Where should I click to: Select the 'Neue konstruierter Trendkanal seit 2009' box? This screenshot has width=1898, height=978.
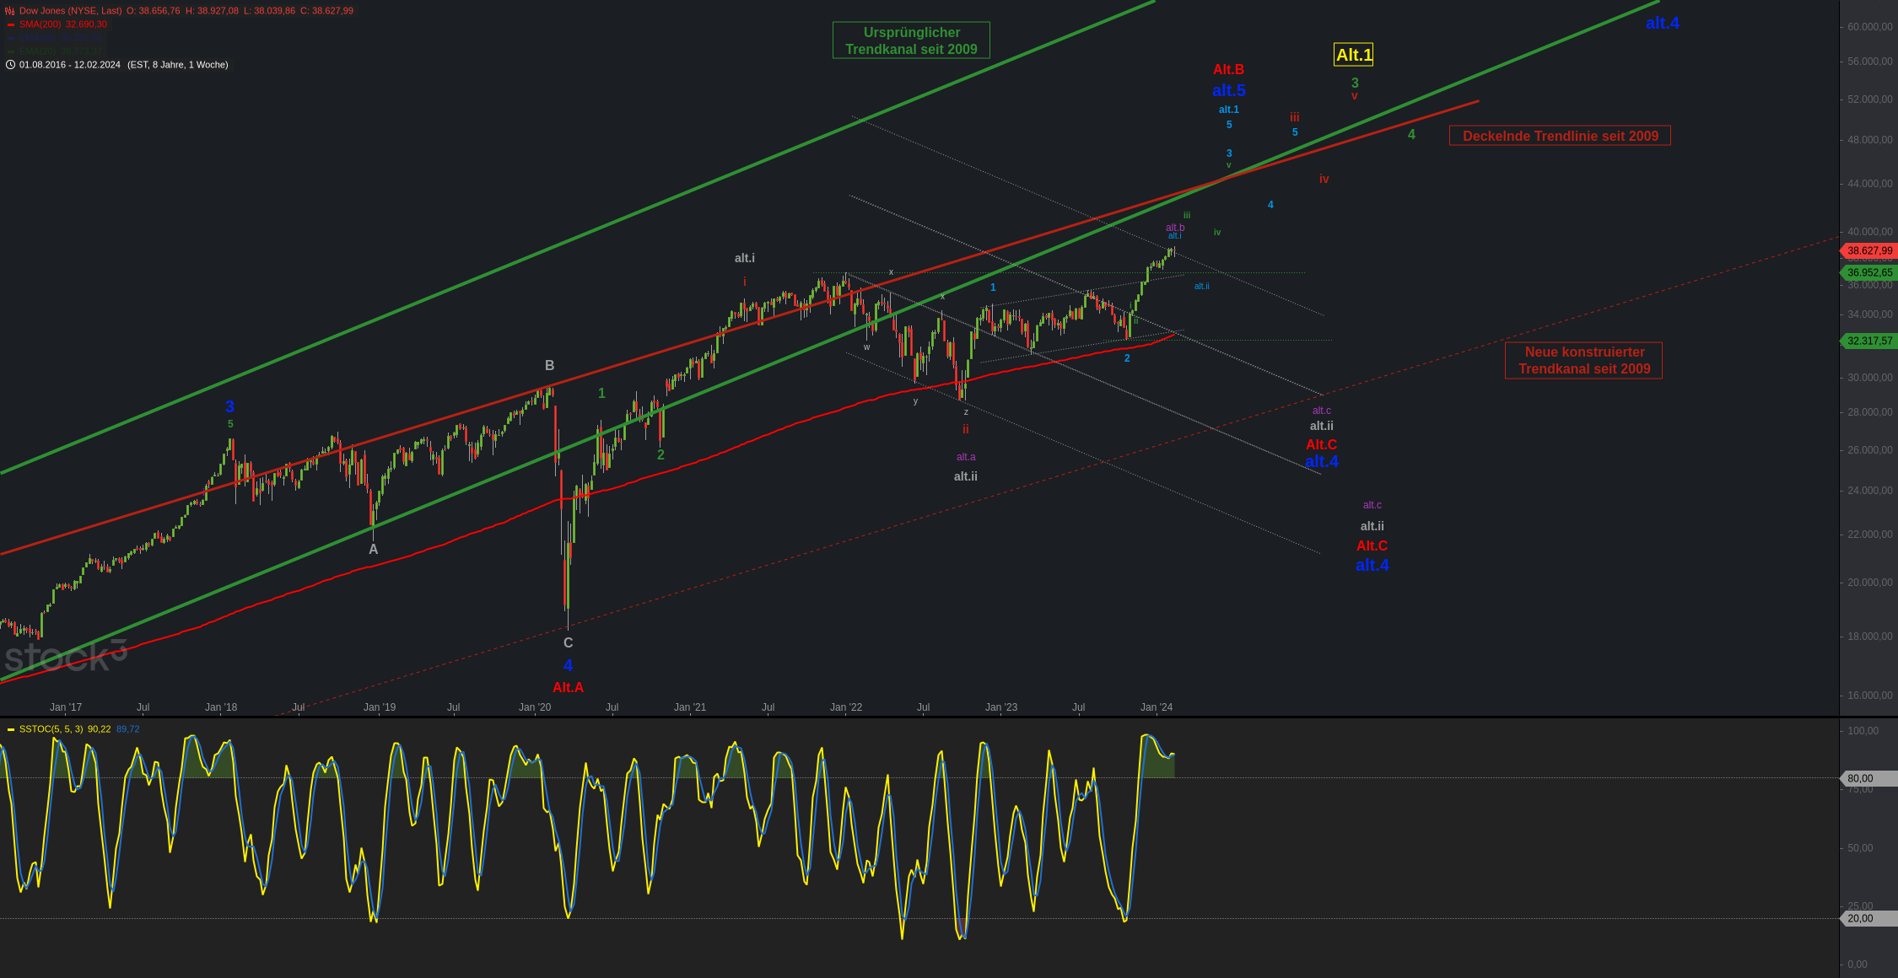1583,360
